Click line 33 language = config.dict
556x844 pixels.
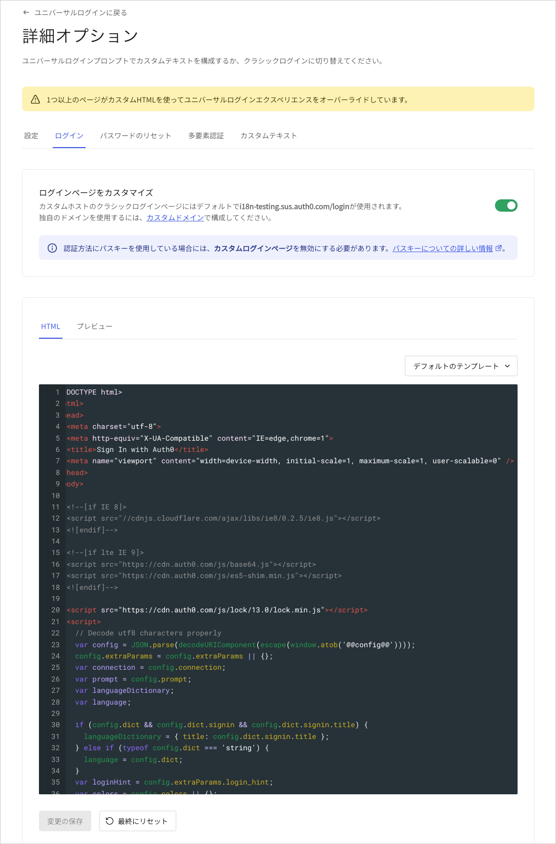coord(133,759)
